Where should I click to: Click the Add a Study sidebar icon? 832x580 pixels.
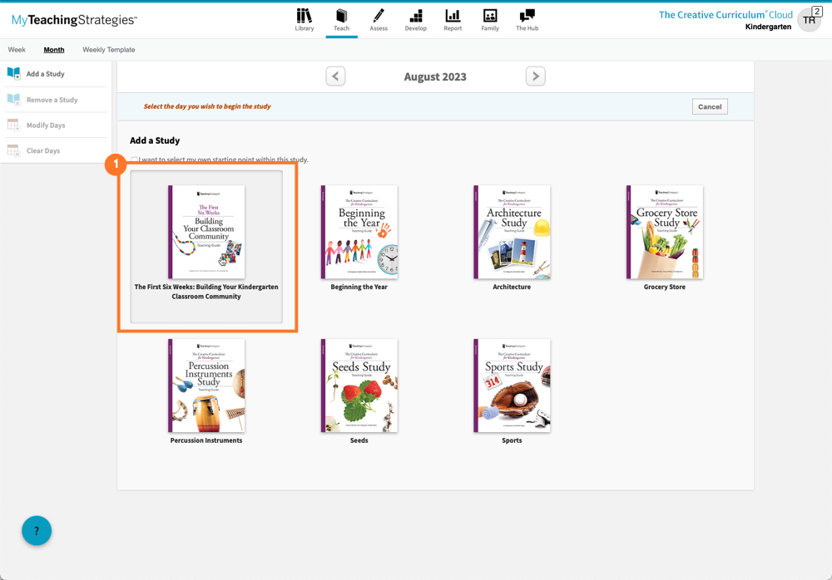coord(13,74)
